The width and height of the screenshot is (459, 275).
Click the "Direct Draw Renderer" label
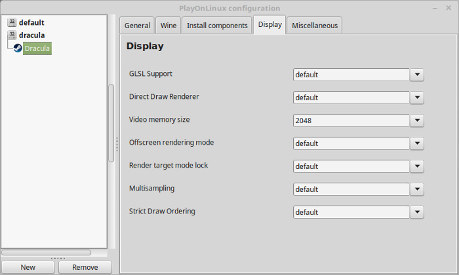click(x=164, y=96)
